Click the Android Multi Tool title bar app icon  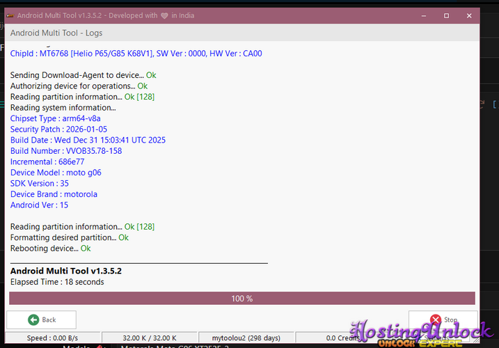tap(10, 15)
